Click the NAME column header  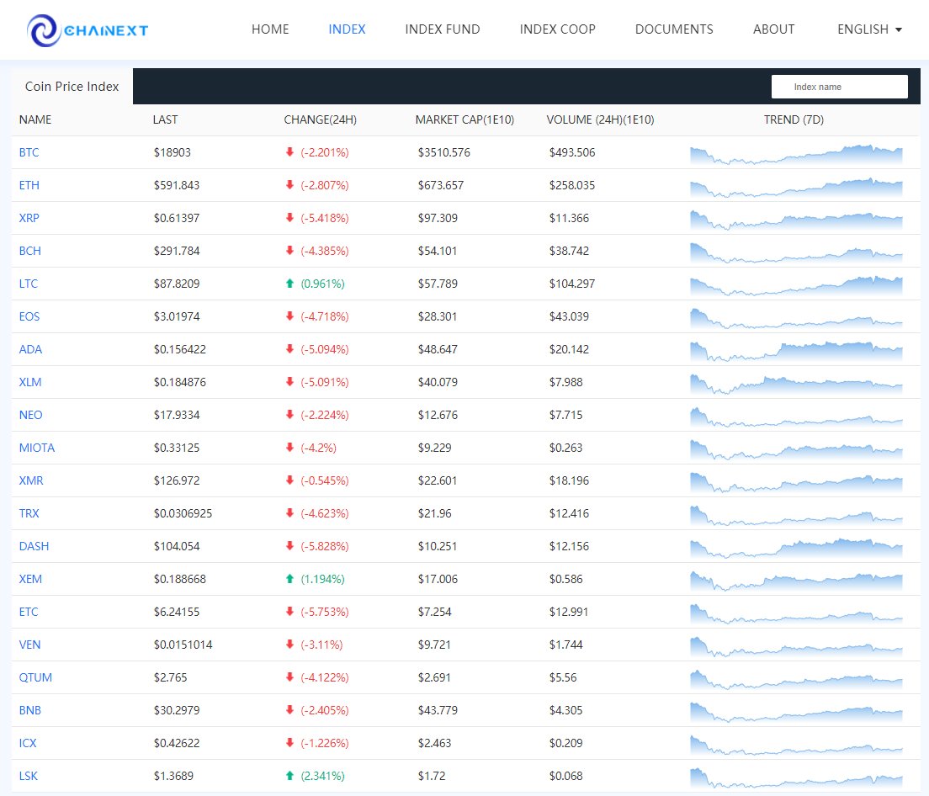[35, 119]
